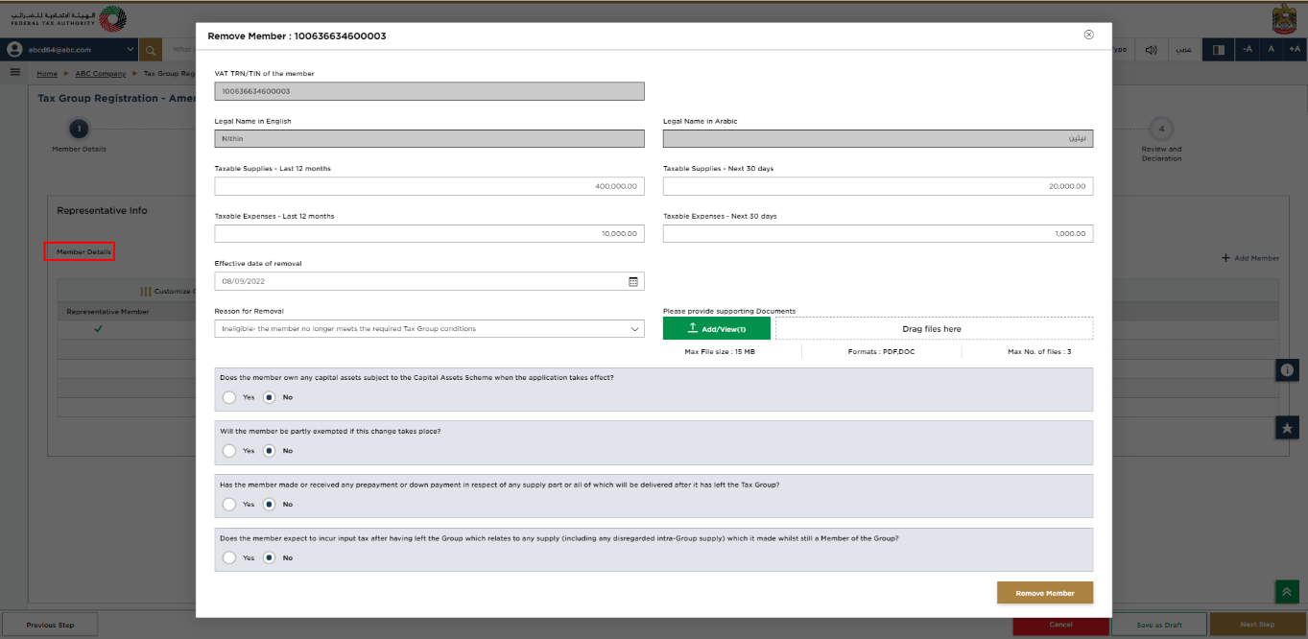Select No for capital assets question
The image size is (1308, 639).
pos(269,396)
